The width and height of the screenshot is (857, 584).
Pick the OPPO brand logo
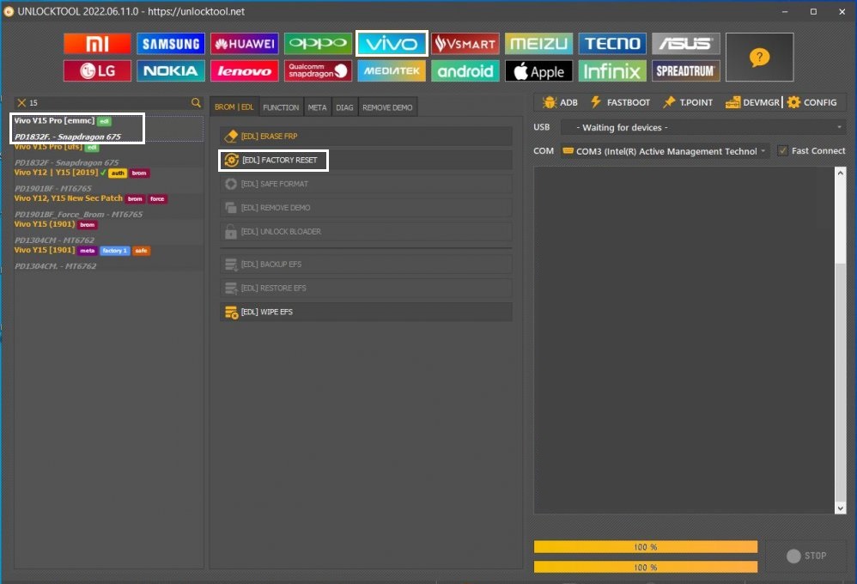(x=318, y=44)
